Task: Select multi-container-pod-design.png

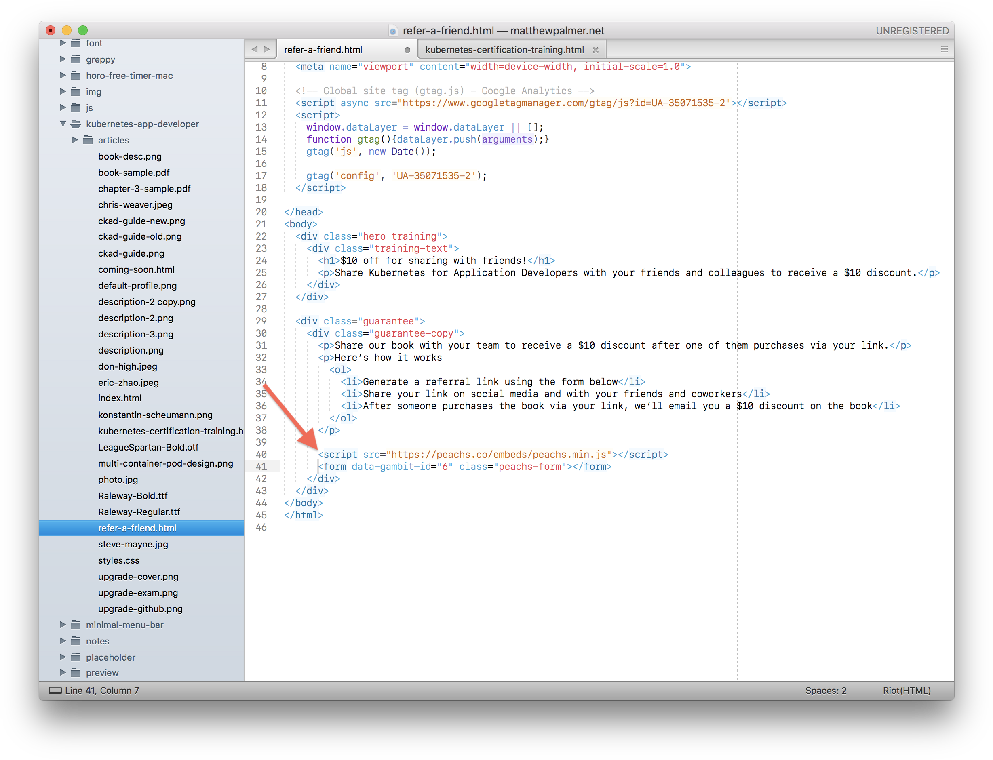Action: coord(166,464)
